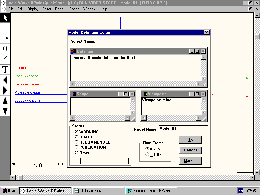Click the Model Name input field
Viewport: 260px width, 195px height.
tap(183, 129)
